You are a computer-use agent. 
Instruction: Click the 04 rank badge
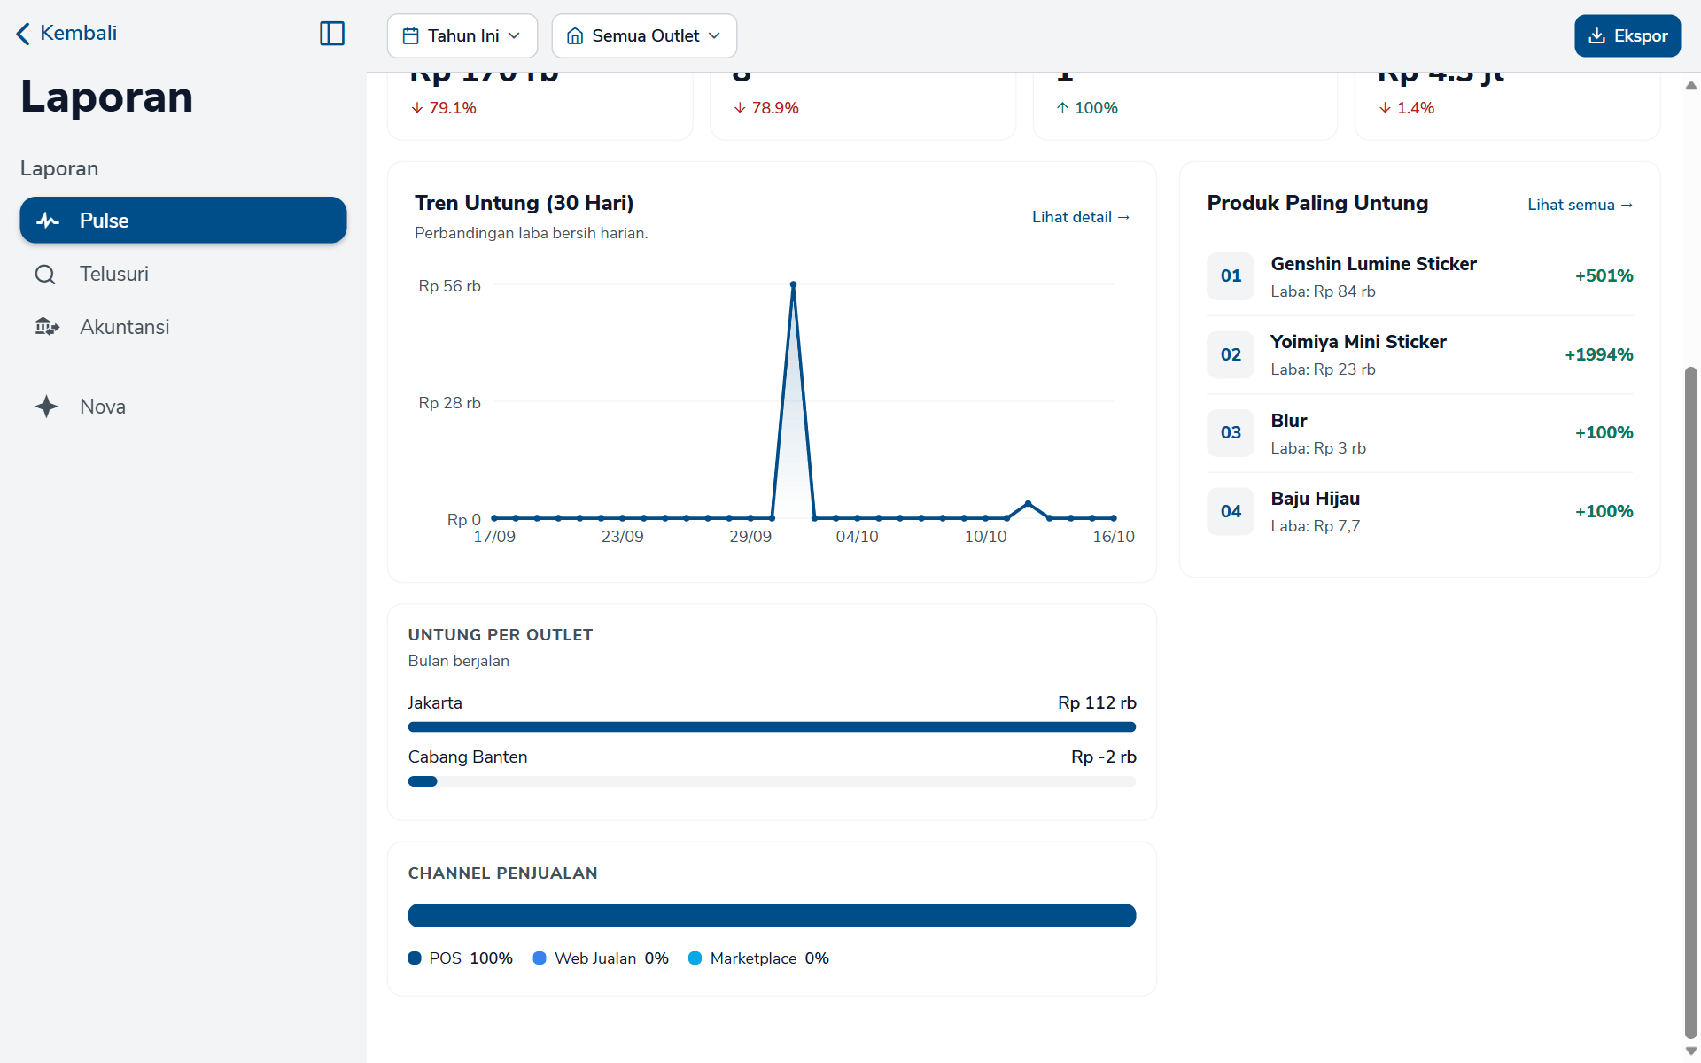click(x=1231, y=511)
